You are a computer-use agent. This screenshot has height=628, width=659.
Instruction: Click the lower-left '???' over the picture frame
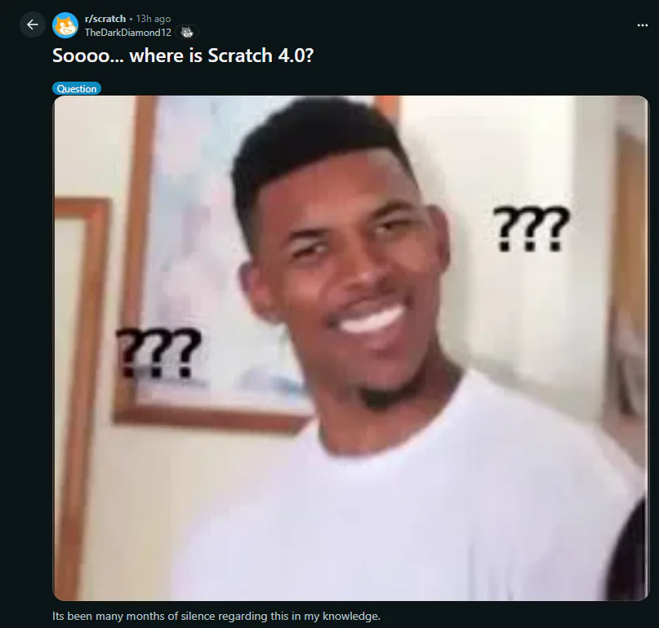pos(158,352)
